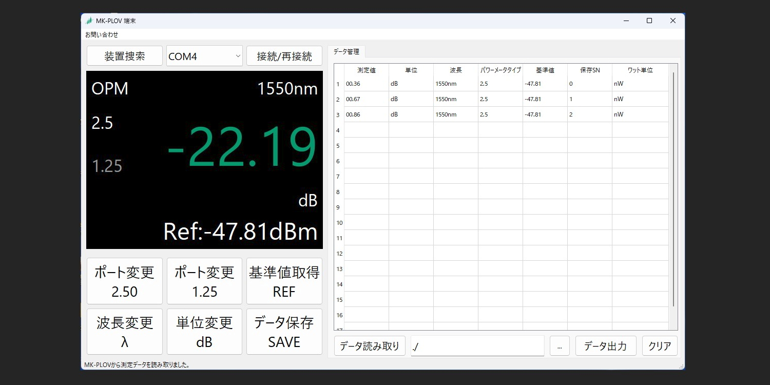Select row header number 3

pos(339,115)
